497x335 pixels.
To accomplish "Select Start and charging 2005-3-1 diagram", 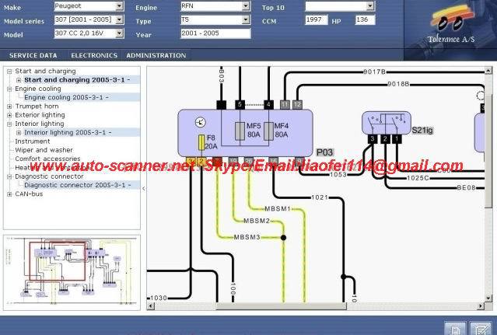I will pyautogui.click(x=77, y=80).
